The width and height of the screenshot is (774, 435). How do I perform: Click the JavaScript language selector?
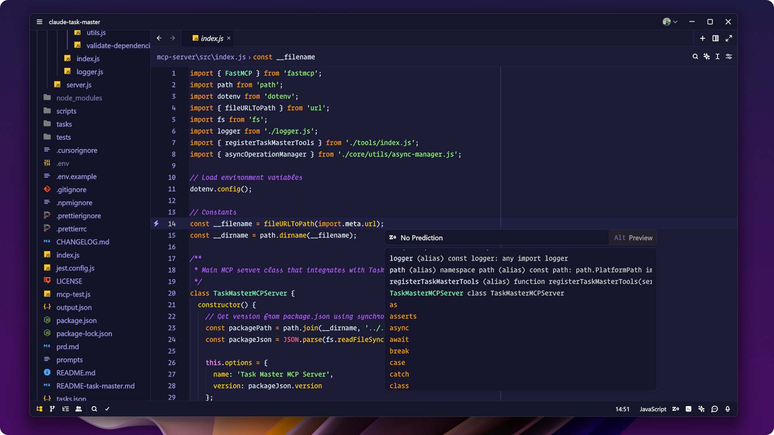click(x=653, y=409)
